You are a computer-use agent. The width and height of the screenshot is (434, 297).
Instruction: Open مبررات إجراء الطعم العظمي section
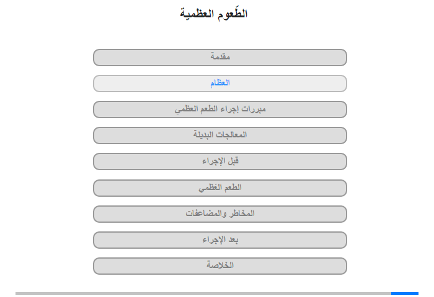coord(219,110)
